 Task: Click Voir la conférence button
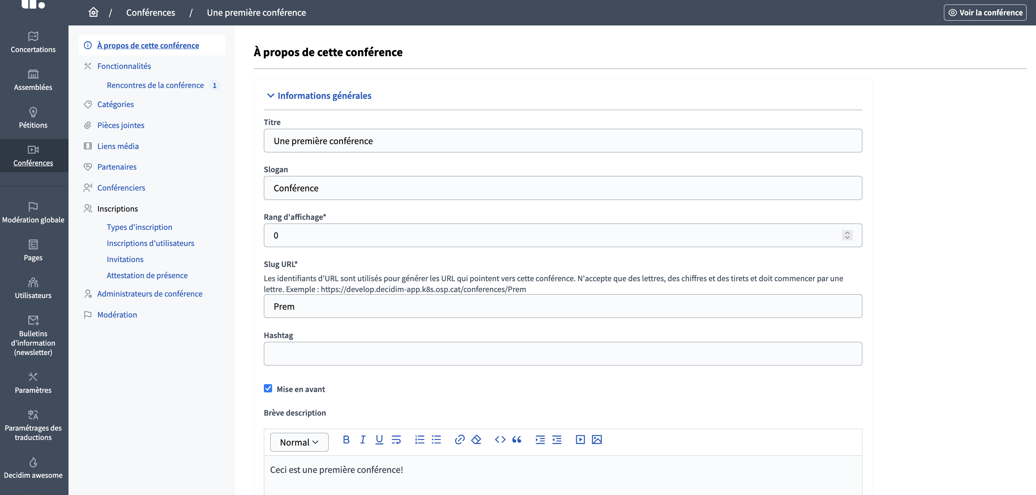point(985,12)
